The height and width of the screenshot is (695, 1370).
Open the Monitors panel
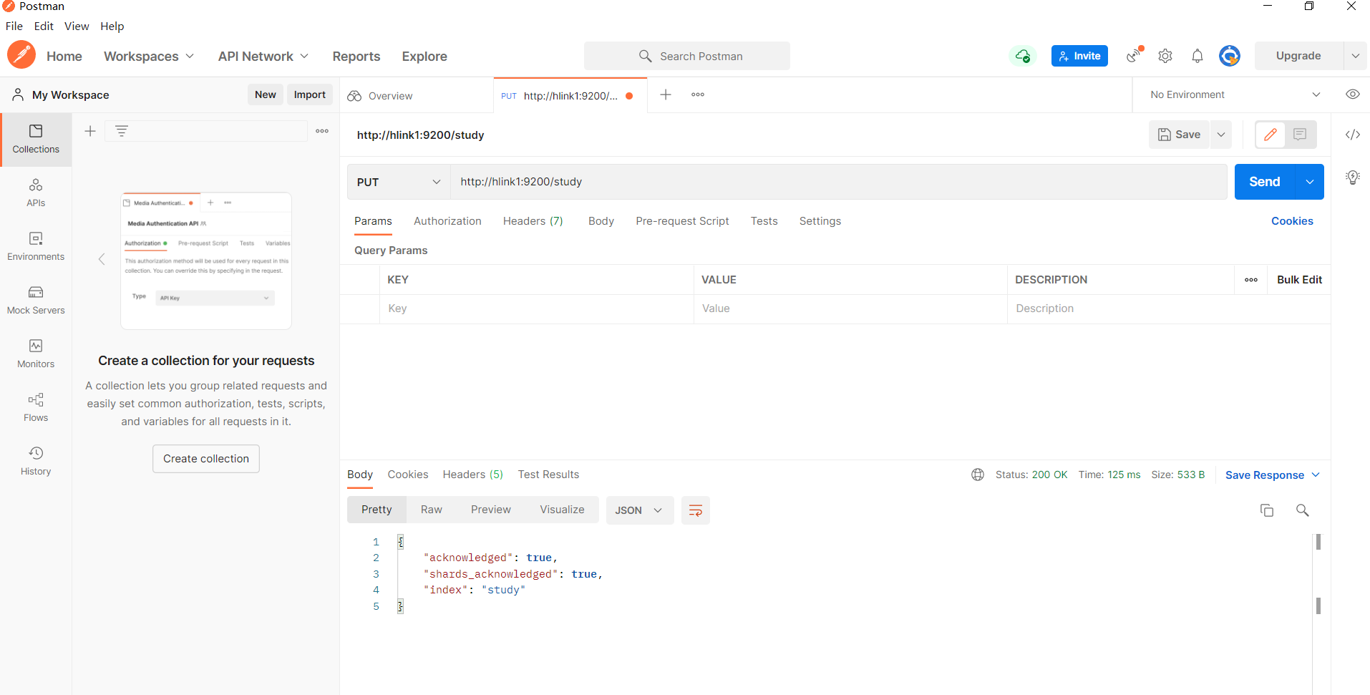36,354
